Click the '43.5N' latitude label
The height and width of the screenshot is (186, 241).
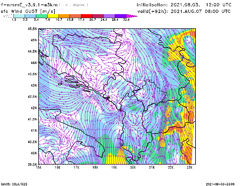pos(32,74)
